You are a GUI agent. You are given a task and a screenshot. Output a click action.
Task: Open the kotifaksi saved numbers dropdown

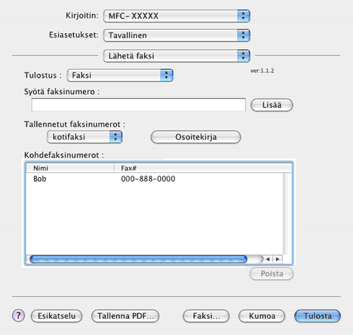[85, 137]
